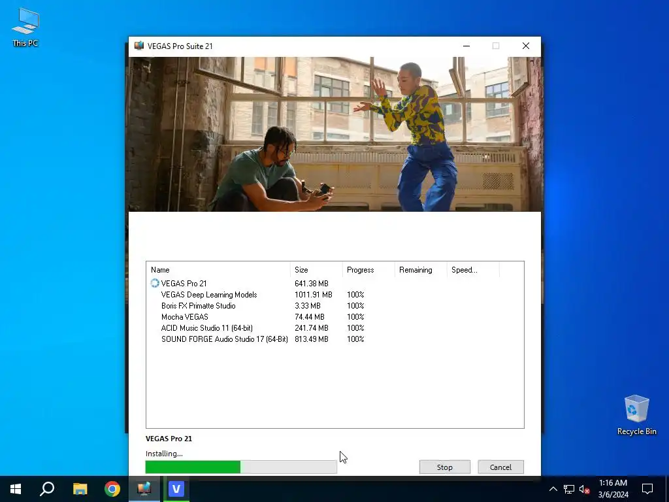Launch Google Chrome from the taskbar
This screenshot has width=669, height=502.
112,489
